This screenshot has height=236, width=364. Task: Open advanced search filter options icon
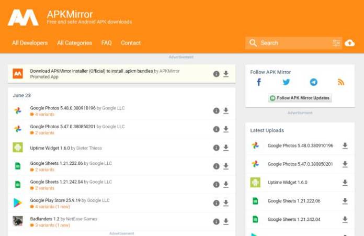pos(336,43)
